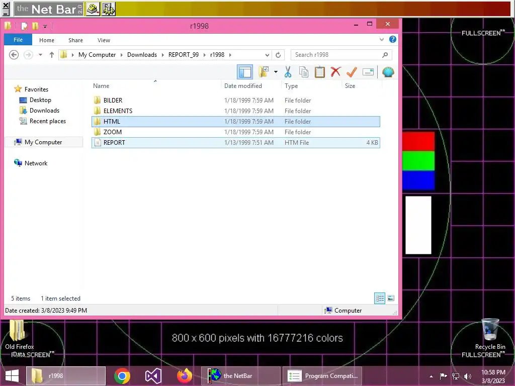Image resolution: width=515 pixels, height=386 pixels.
Task: Open the address bar history dropdown
Action: (268, 55)
